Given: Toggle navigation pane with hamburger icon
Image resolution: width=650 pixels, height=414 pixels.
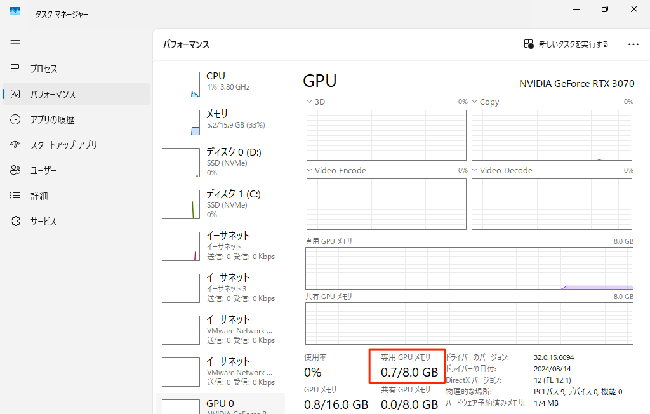Looking at the screenshot, I should (x=15, y=43).
